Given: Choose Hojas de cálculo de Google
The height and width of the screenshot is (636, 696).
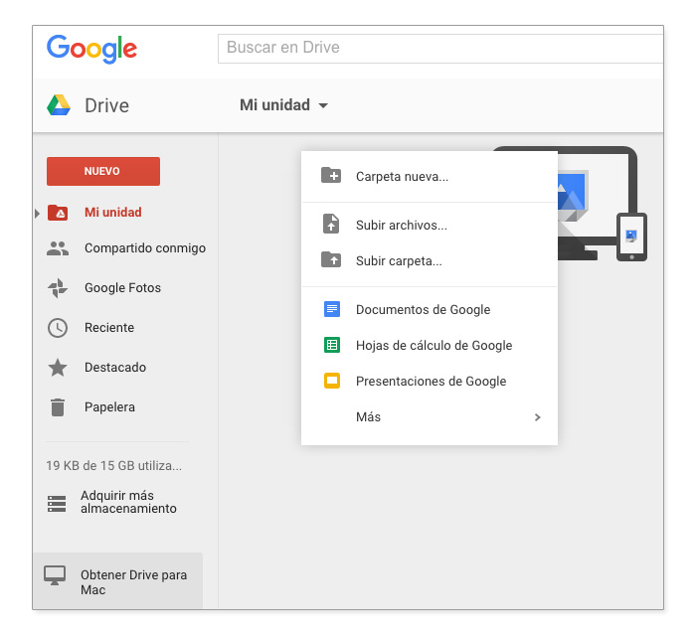Looking at the screenshot, I should pos(430,345).
